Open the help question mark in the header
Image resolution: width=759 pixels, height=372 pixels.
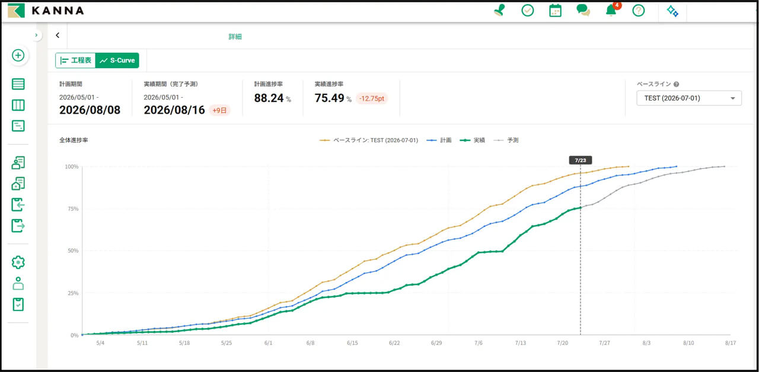click(638, 11)
